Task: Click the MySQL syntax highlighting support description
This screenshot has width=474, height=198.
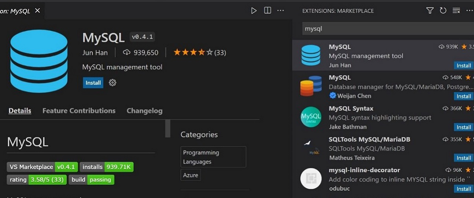Action: pyautogui.click(x=380, y=118)
